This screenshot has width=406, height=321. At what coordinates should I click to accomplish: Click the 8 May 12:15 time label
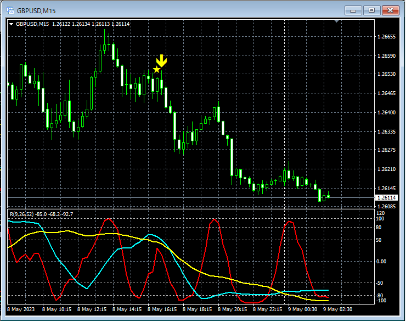coord(92,309)
